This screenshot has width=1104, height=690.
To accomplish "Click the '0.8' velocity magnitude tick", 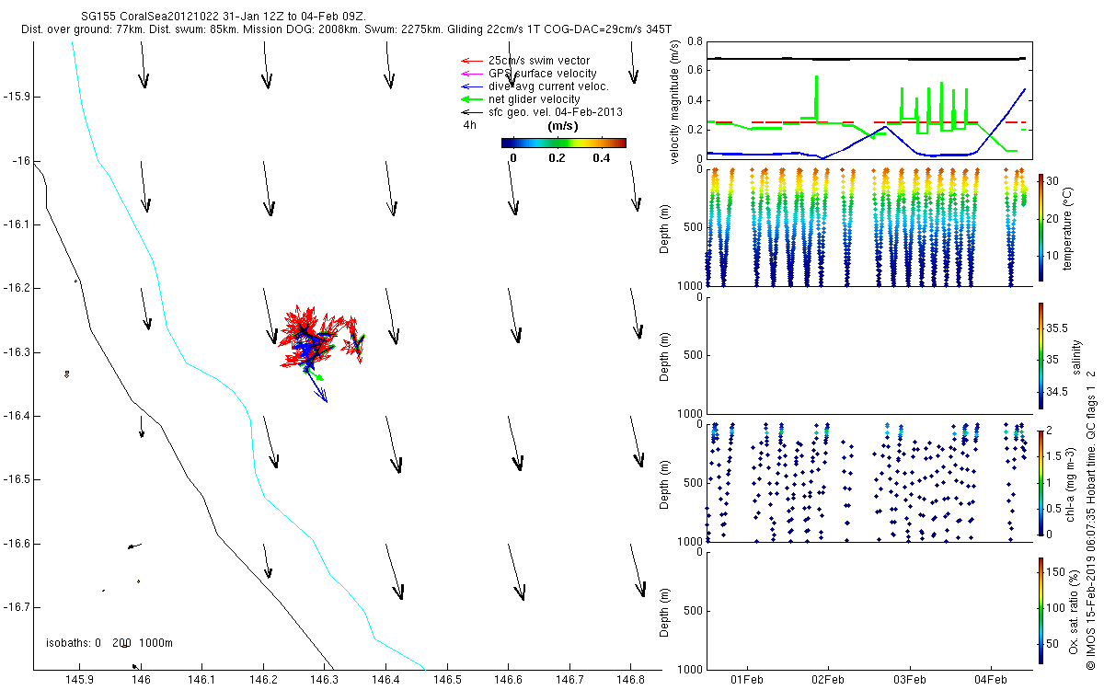I will click(x=694, y=42).
